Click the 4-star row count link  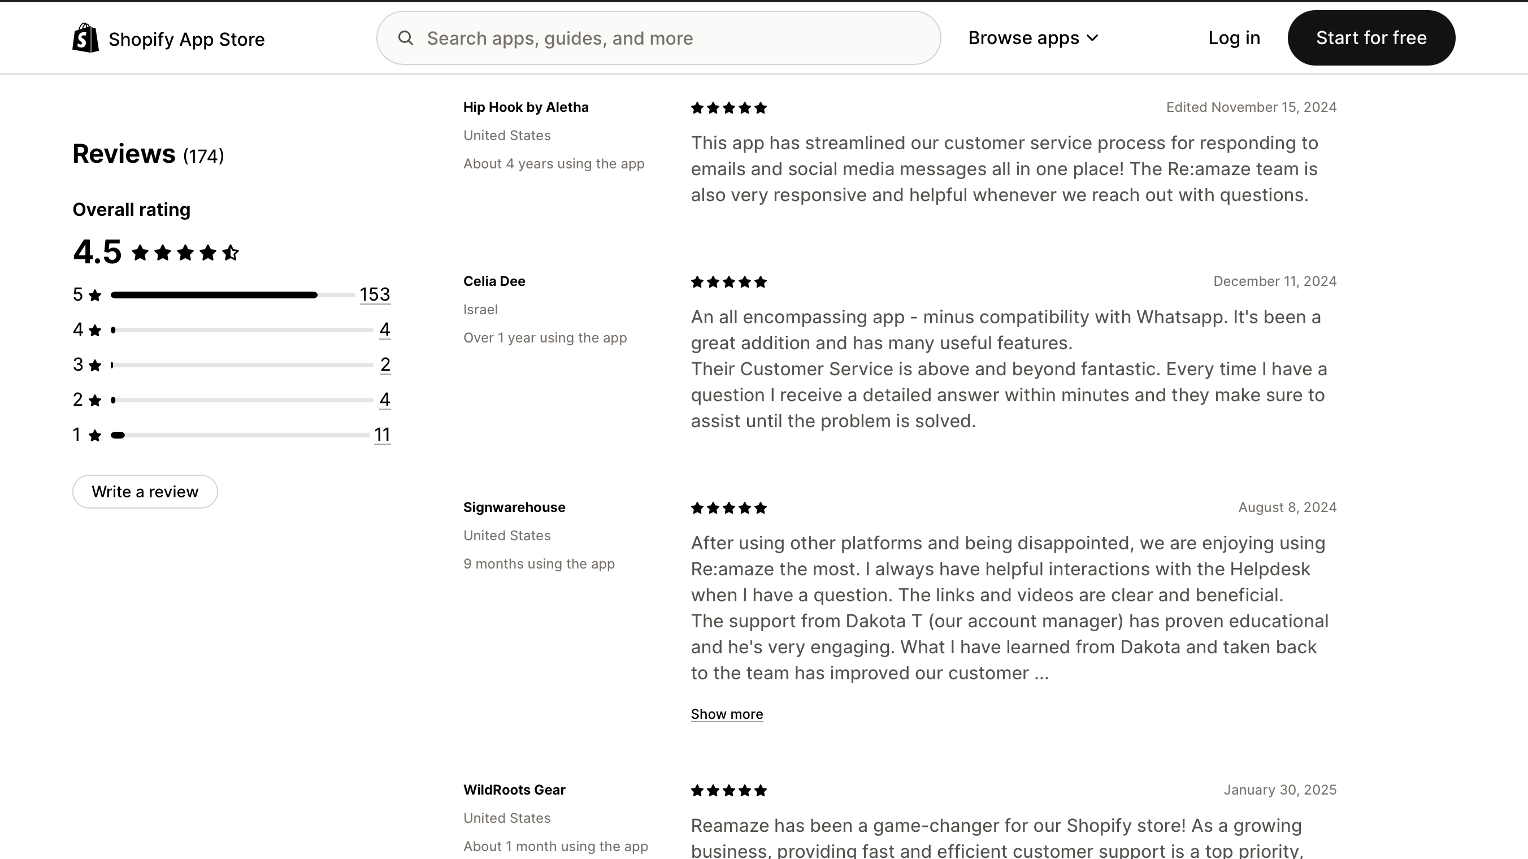point(384,329)
